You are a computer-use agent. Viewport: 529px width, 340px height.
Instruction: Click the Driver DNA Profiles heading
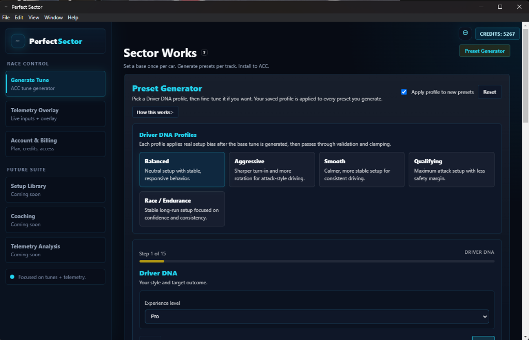coord(168,135)
